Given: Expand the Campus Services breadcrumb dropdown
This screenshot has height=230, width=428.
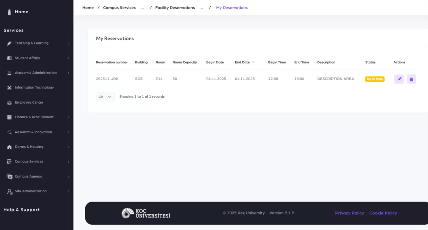Looking at the screenshot, I should click(143, 8).
